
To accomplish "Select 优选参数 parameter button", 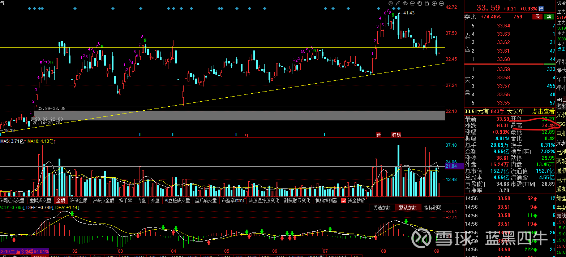I will tap(382, 208).
